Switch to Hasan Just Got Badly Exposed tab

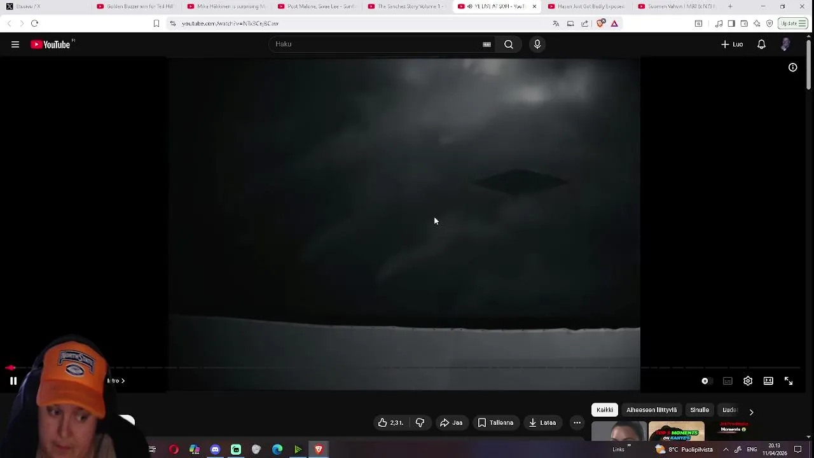[x=587, y=6]
